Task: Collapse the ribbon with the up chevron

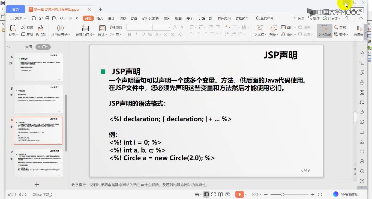Action: 361,18
